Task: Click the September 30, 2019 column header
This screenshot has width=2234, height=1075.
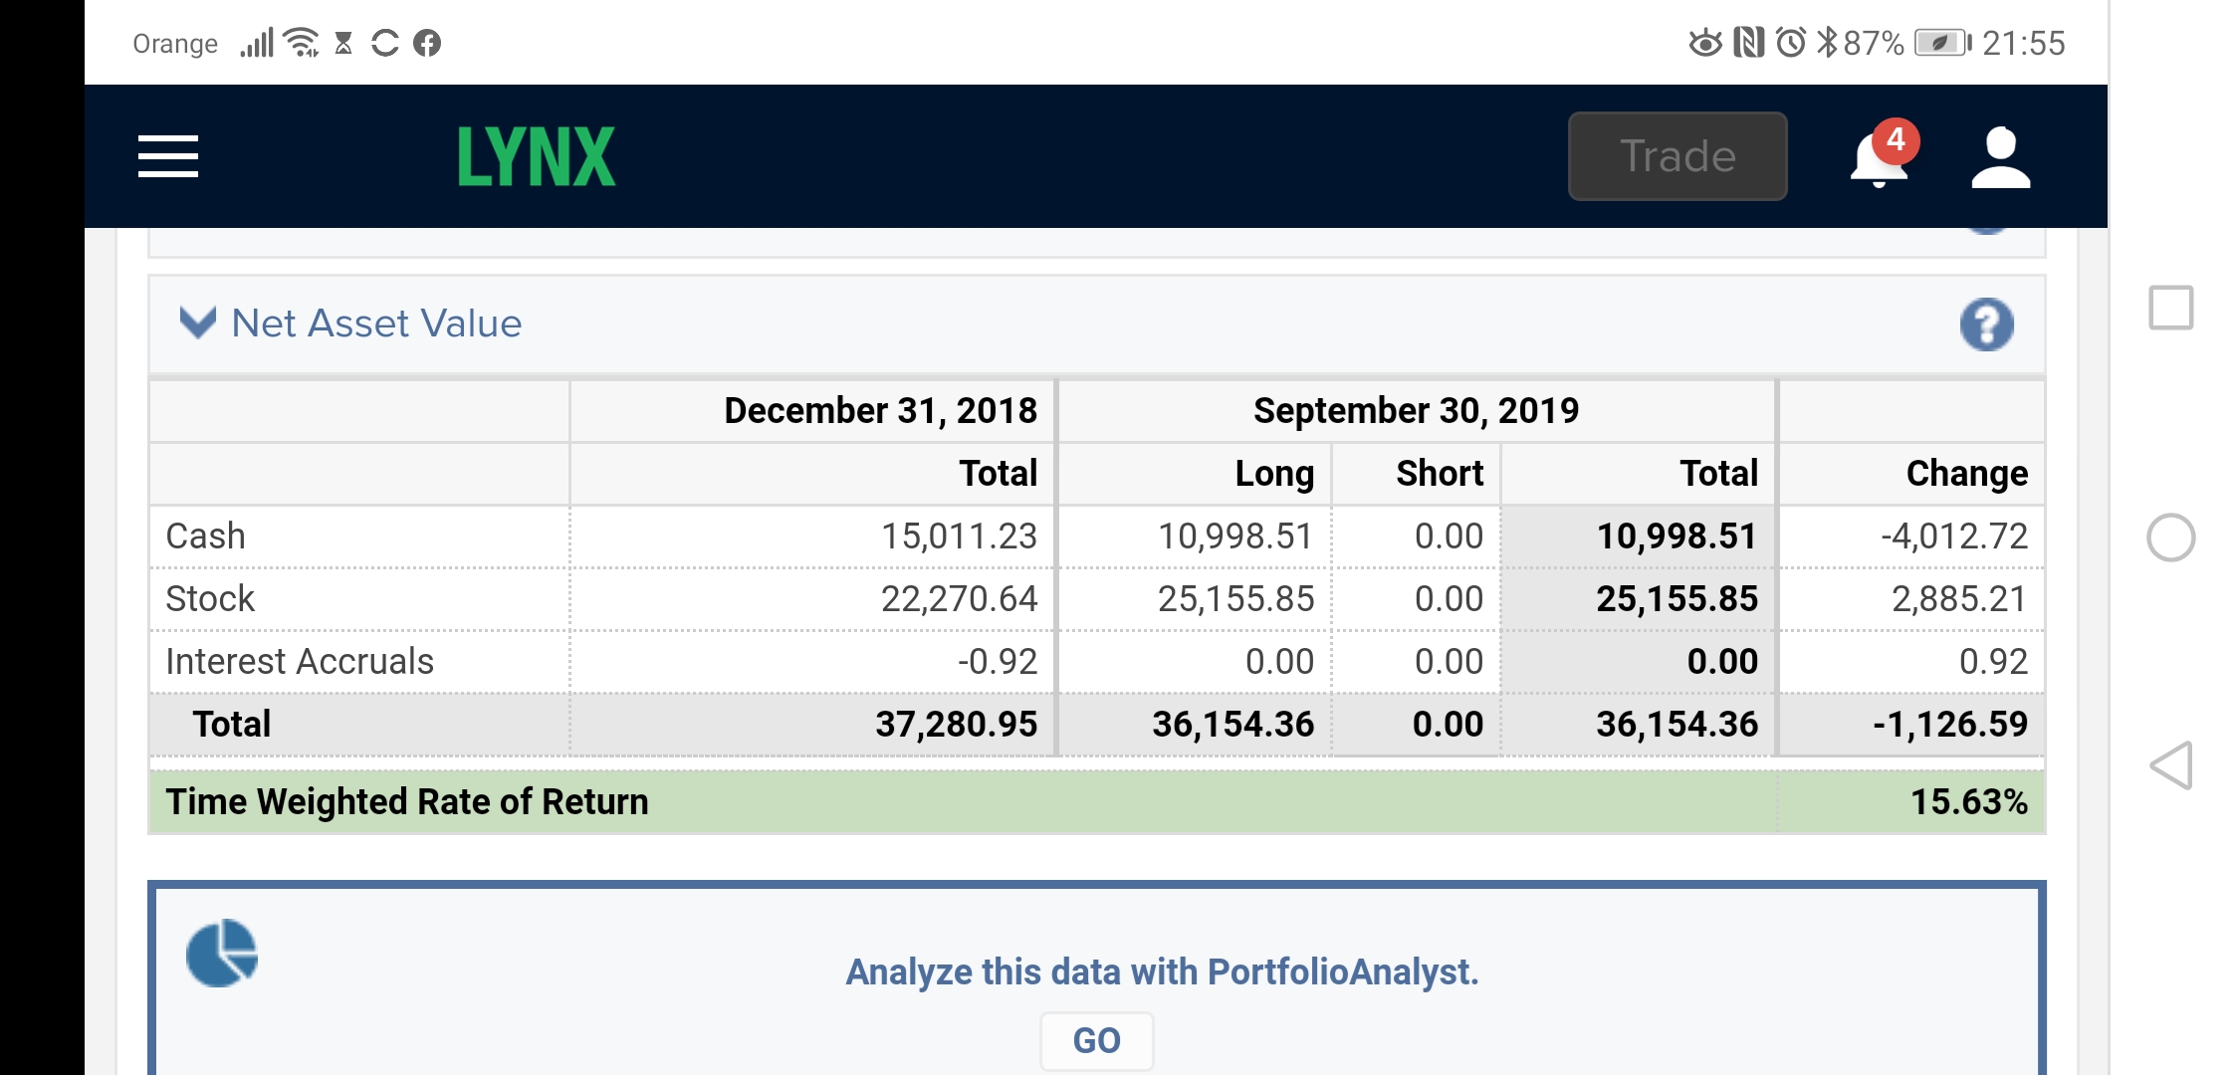Action: click(x=1416, y=410)
